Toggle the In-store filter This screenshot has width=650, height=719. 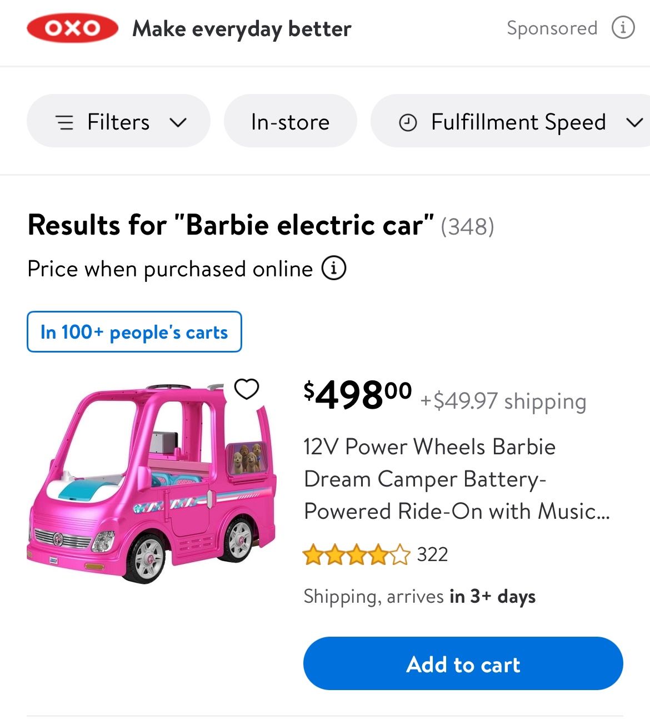(290, 122)
